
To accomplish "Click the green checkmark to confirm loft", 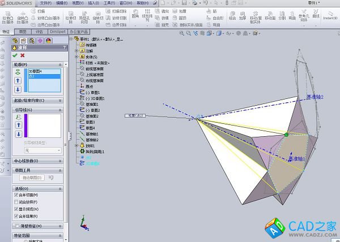I will click(15, 55).
